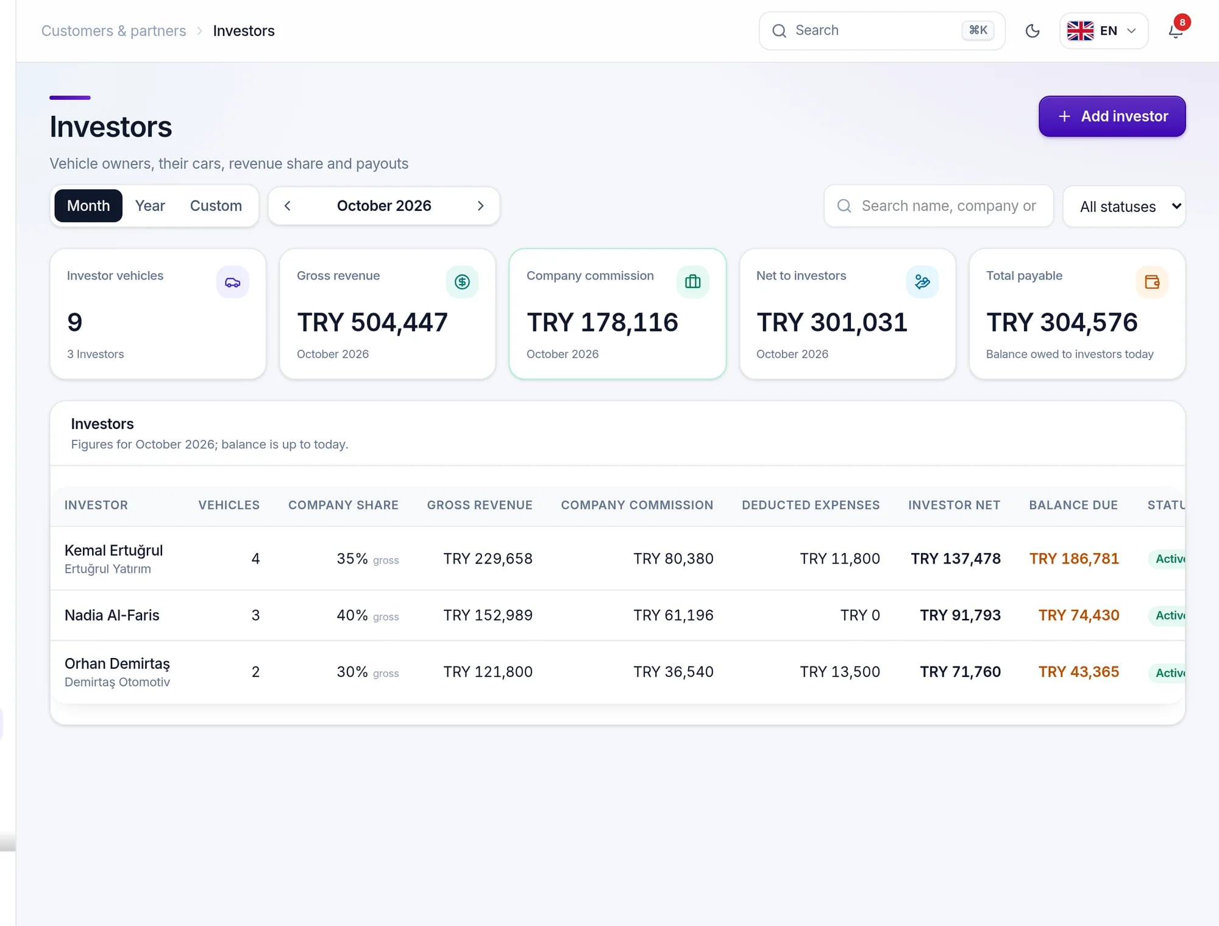
Task: Open Customers & partners breadcrumb link
Action: coord(113,31)
